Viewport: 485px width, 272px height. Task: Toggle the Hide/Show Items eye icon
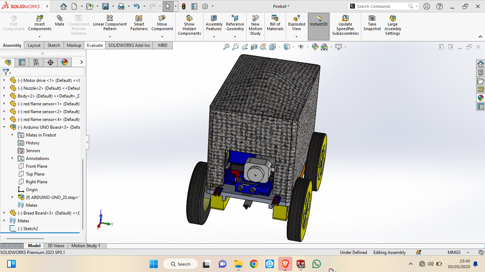301,47
